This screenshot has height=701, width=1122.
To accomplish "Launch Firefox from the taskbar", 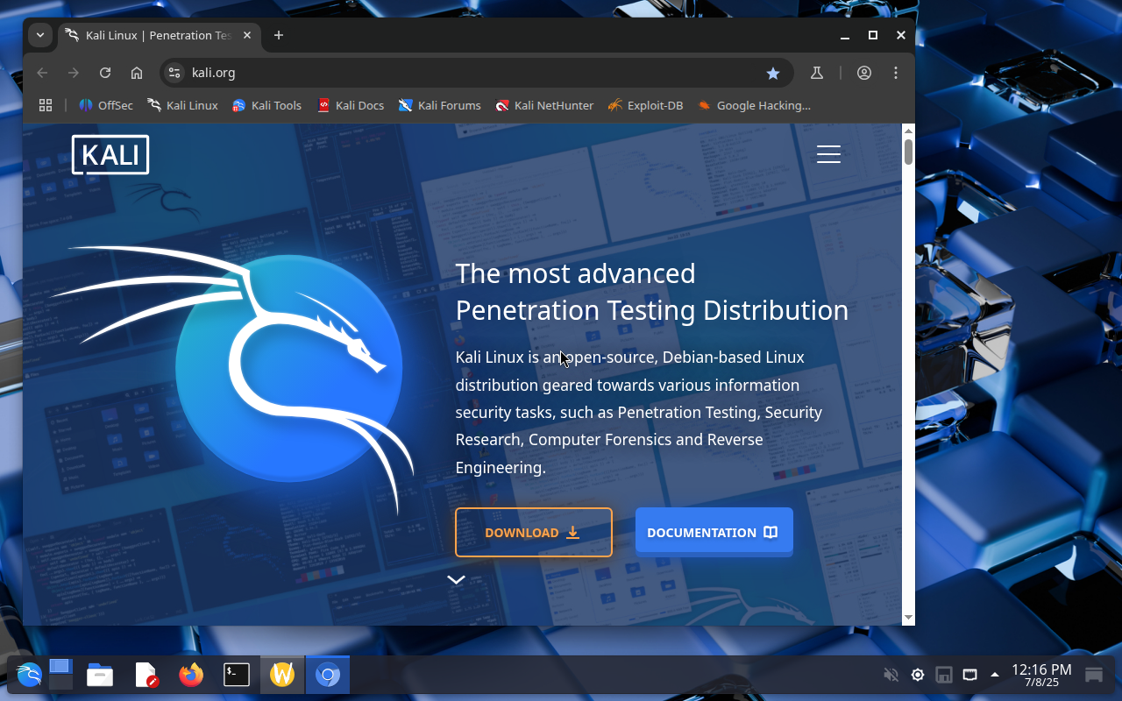I will pyautogui.click(x=191, y=675).
